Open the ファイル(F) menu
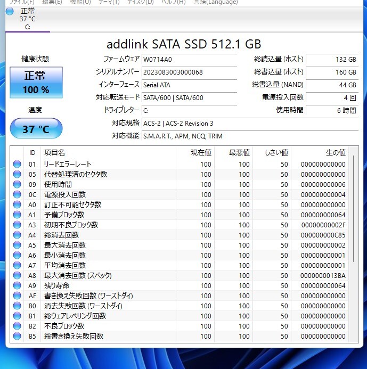Viewport: 367px width, 369px height. pyautogui.click(x=22, y=2)
